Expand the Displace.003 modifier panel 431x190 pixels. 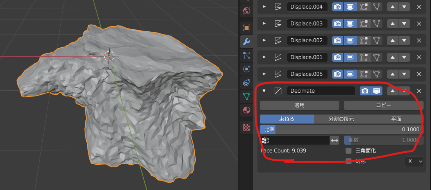tap(264, 23)
